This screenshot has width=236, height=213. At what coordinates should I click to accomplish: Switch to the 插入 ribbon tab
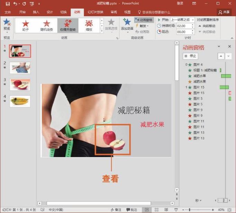36,12
